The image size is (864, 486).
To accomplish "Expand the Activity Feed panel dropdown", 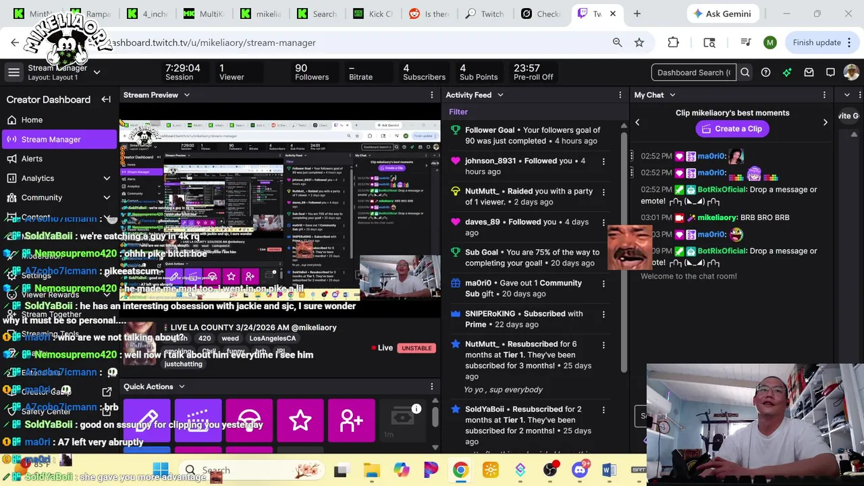I will tap(500, 95).
